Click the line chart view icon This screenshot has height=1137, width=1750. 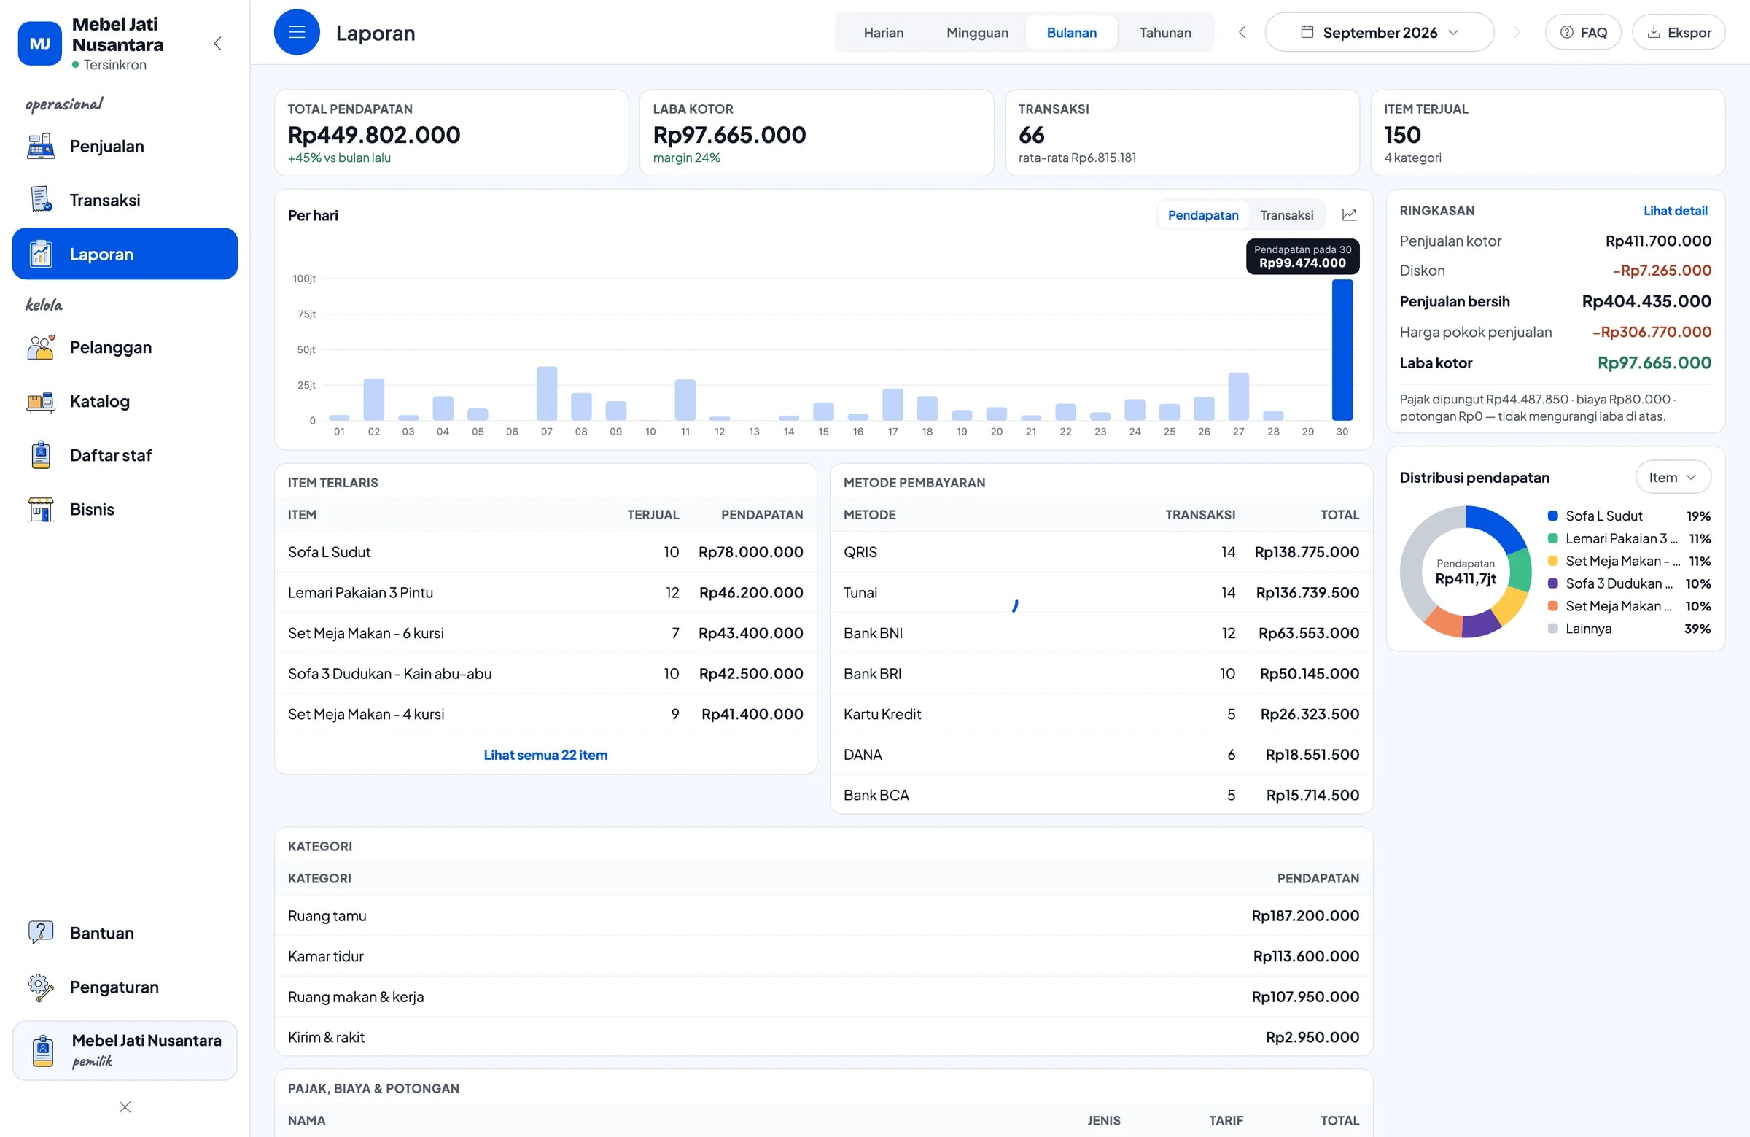point(1348,214)
